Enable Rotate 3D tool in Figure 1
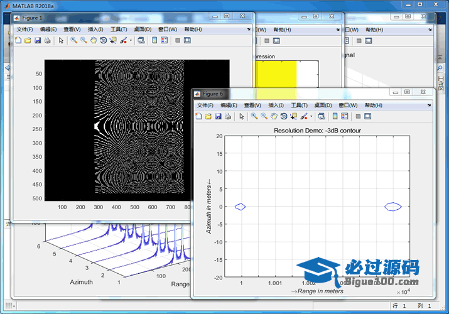 pos(103,40)
